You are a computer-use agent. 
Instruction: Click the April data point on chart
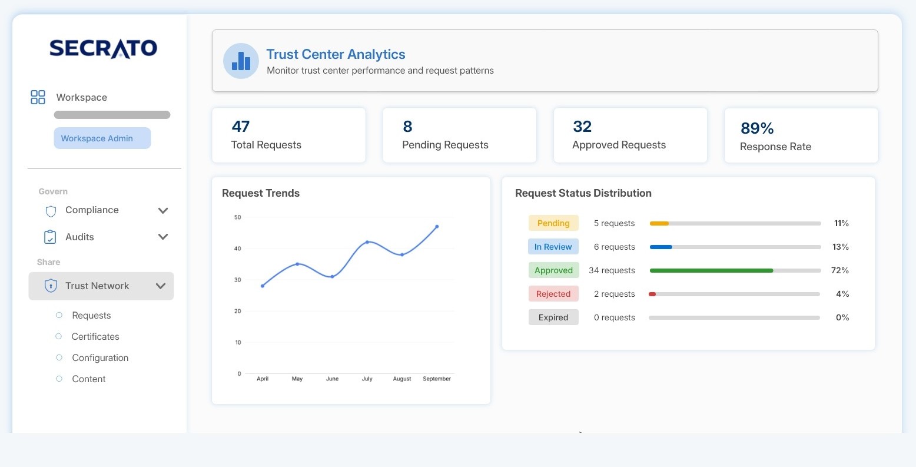263,286
